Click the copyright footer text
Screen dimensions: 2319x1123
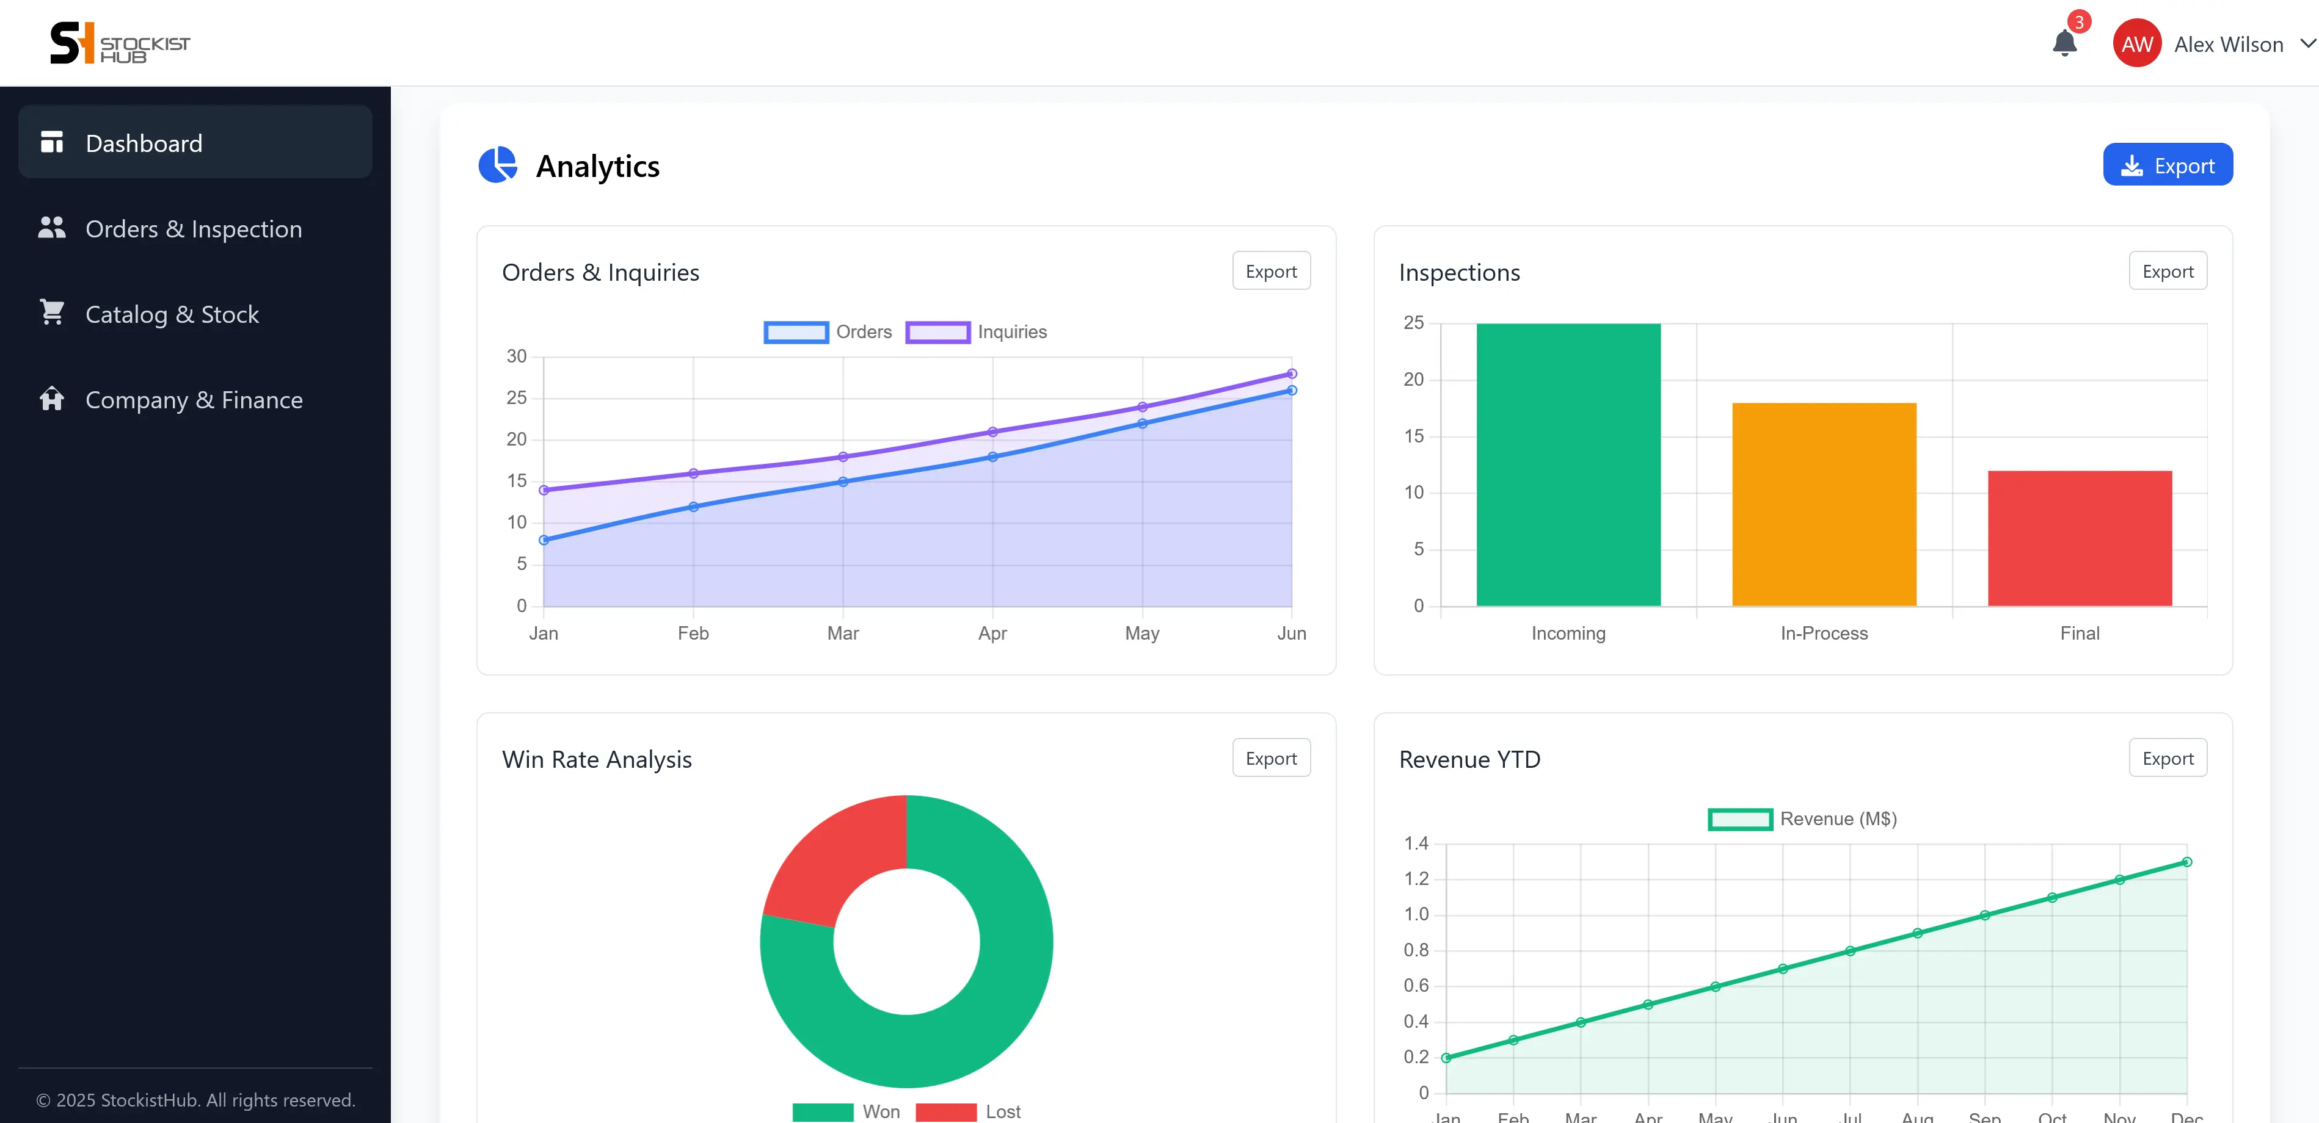pos(195,1100)
